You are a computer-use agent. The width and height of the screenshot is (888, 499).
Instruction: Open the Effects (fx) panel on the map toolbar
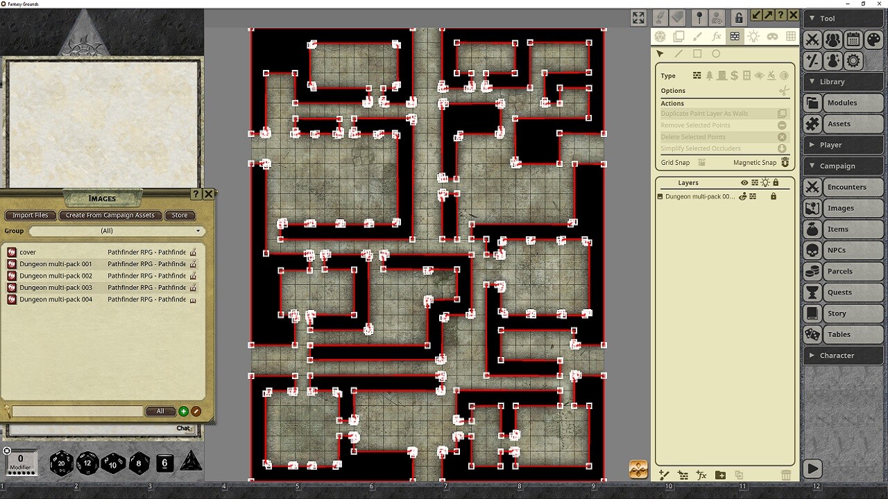(x=717, y=37)
